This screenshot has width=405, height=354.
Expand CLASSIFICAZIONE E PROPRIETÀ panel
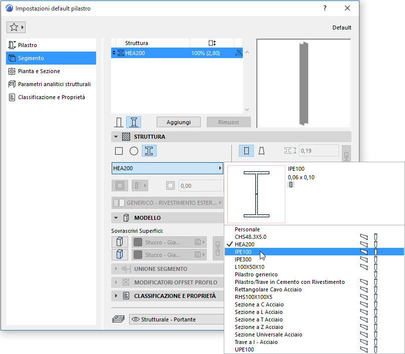coord(116,295)
